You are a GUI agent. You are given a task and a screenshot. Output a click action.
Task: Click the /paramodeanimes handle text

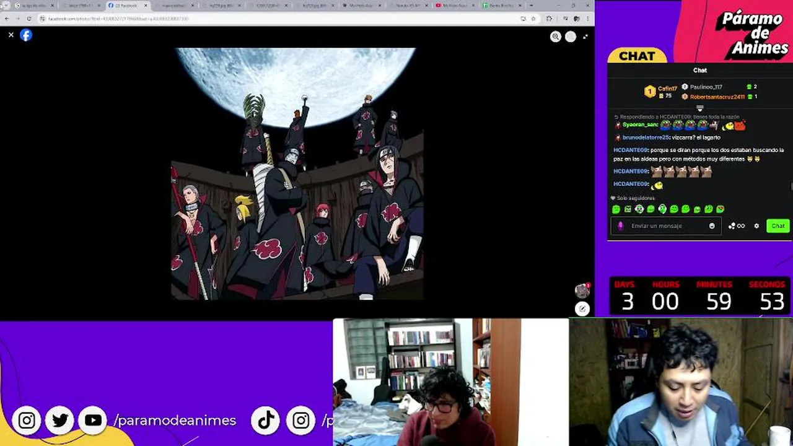tap(175, 421)
